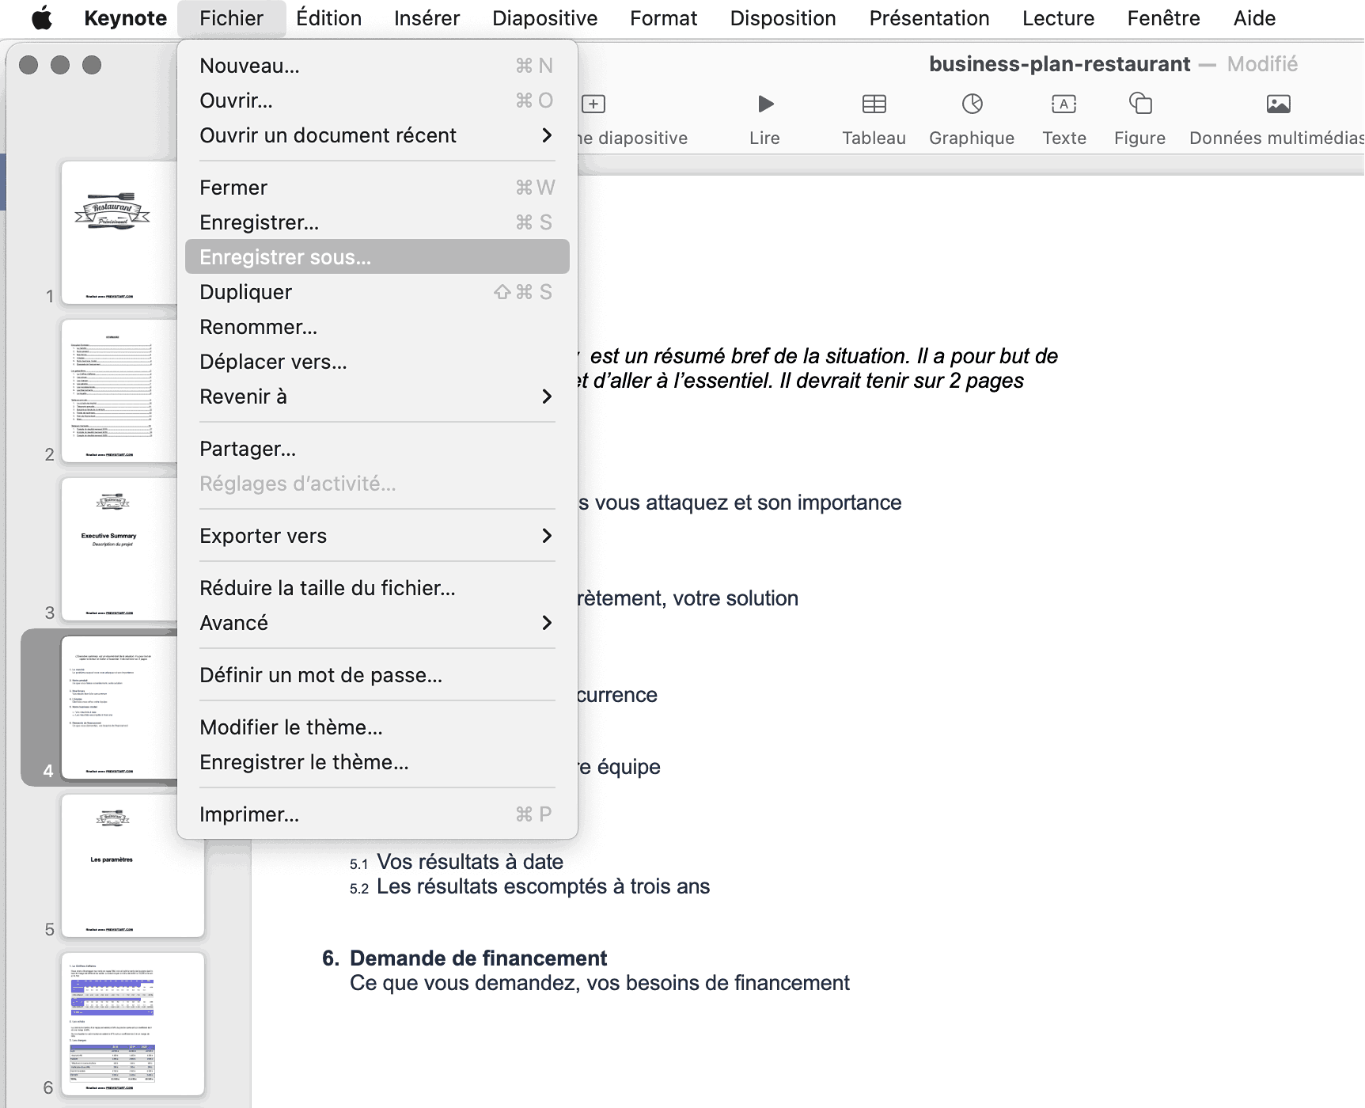Select Enregistrer… menu entry
Viewport: 1365px width, 1108px height.
(377, 222)
